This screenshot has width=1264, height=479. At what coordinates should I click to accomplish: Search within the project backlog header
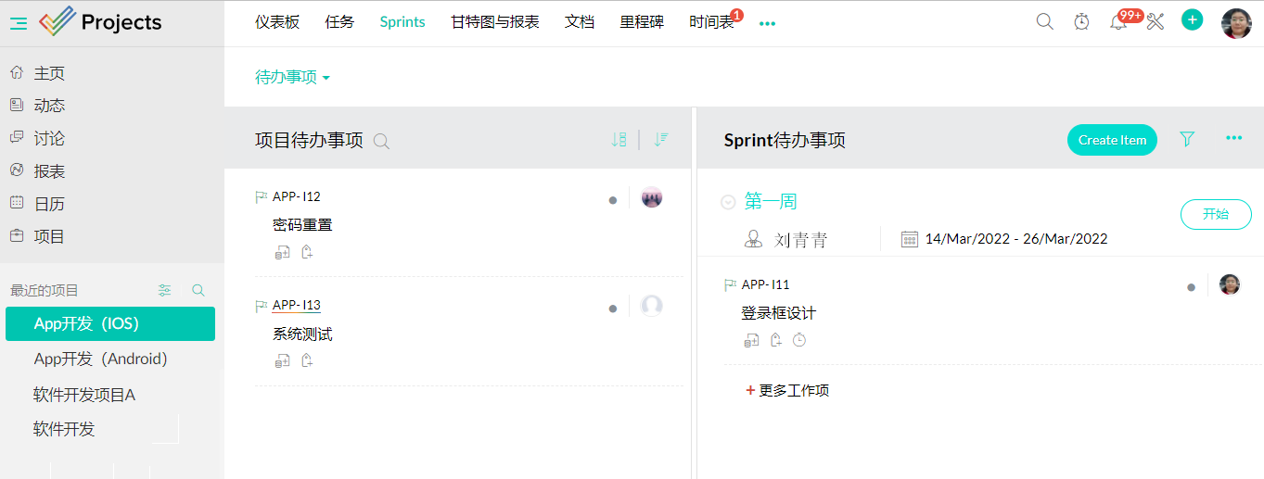[381, 141]
